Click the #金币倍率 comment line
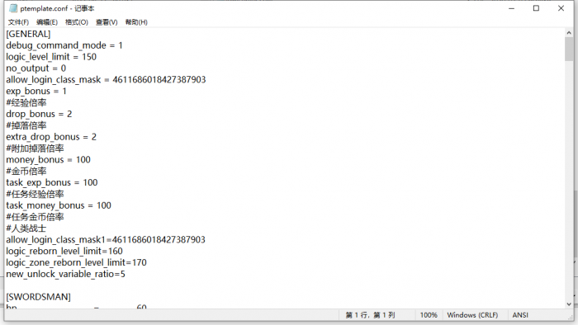Screen dimensions: 578x325 pyautogui.click(x=26, y=171)
